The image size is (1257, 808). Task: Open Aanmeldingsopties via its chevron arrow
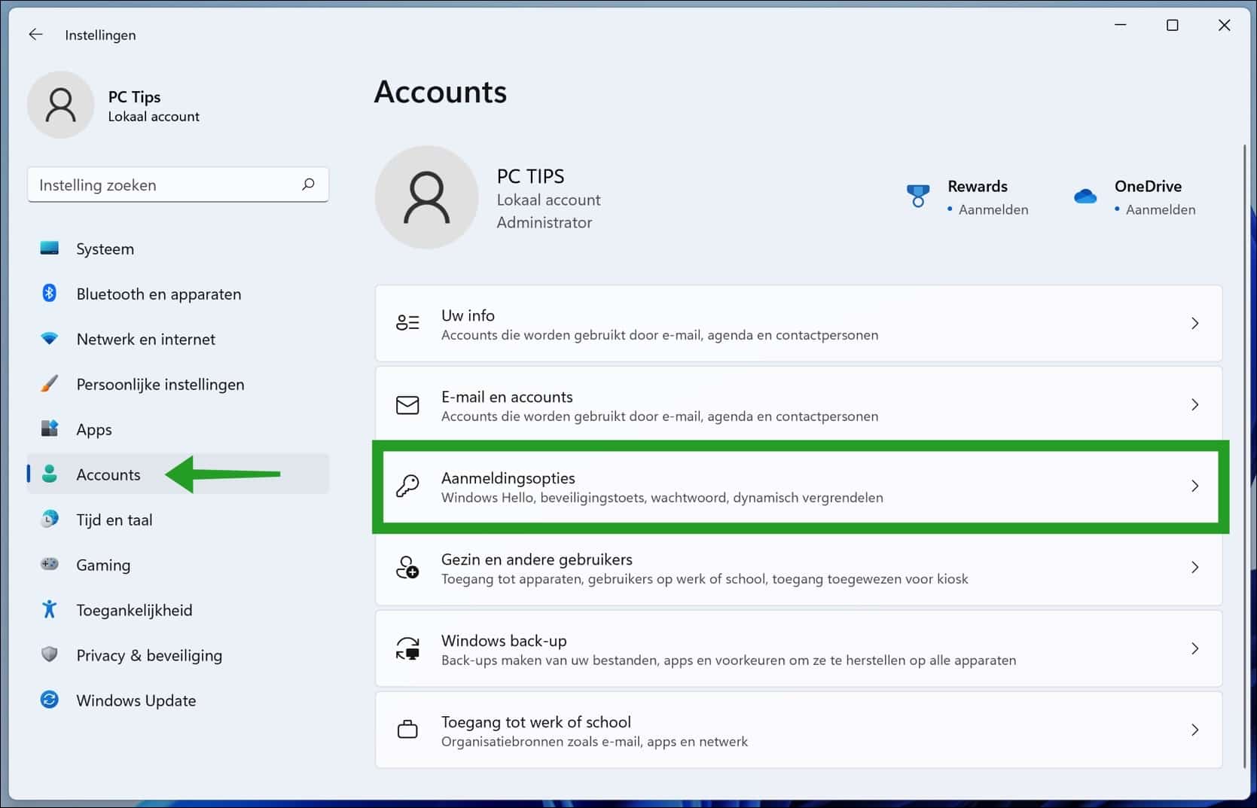(x=1195, y=486)
